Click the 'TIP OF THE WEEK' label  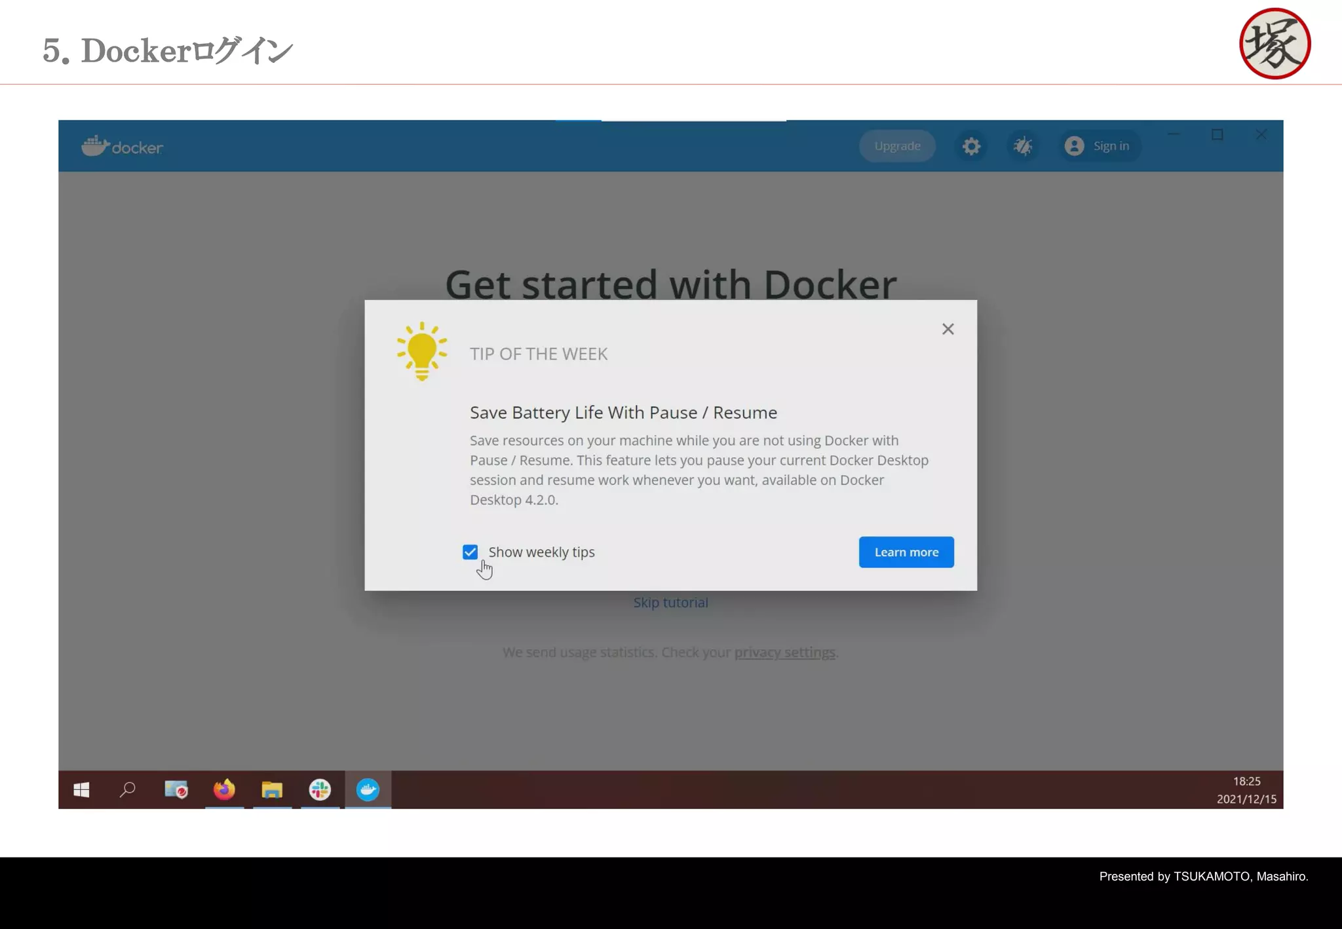click(539, 354)
